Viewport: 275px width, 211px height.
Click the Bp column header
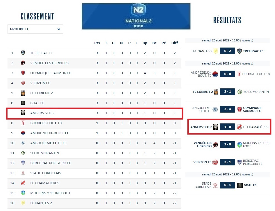pos(145,43)
